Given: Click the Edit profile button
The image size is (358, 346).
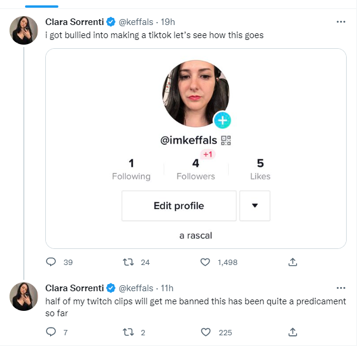Looking at the screenshot, I should [x=179, y=205].
